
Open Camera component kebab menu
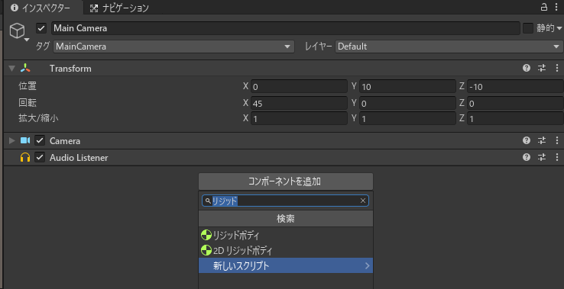pos(557,140)
